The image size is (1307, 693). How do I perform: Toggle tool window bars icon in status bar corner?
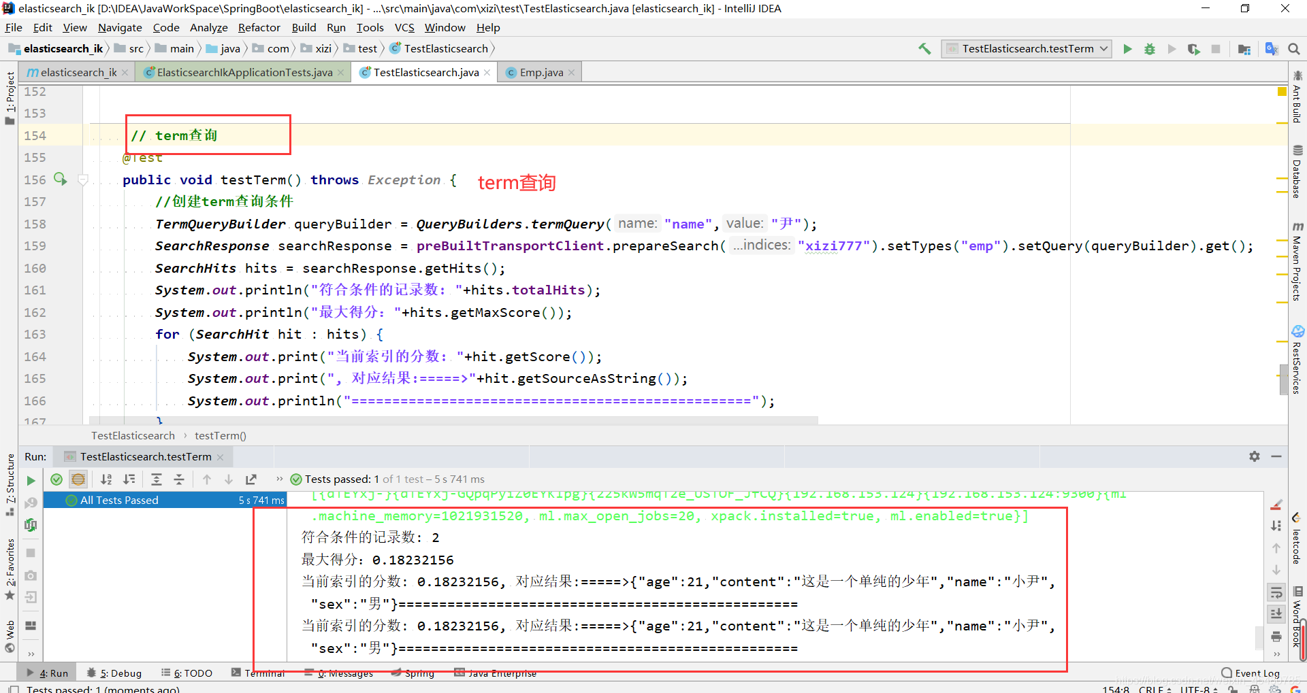(14, 689)
